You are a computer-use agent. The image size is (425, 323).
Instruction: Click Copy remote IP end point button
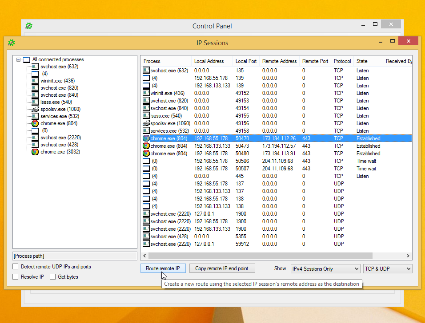[x=222, y=268]
